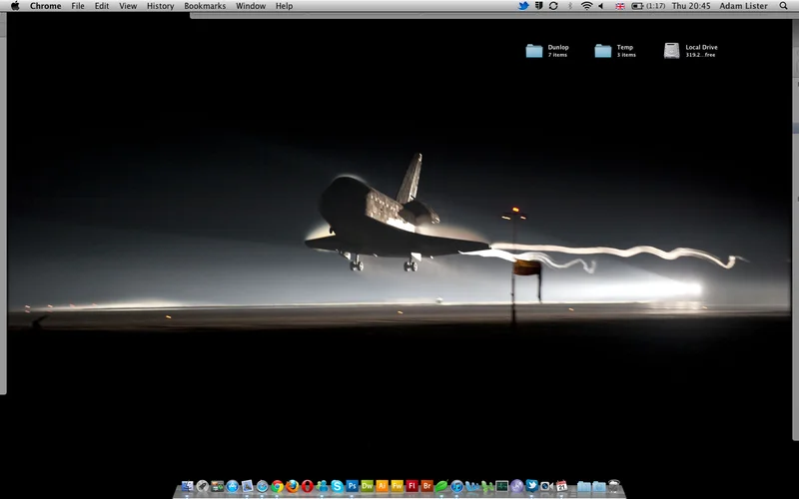This screenshot has height=499, width=799.
Task: Launch Firefox from the dock
Action: pos(292,486)
